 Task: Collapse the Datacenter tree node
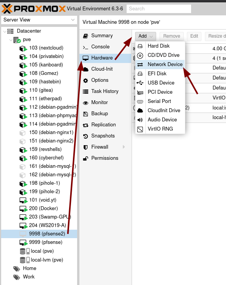tap(5, 31)
